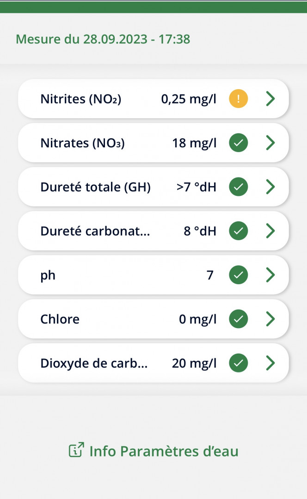Open the Info Paramètres d'eau link
Image resolution: width=307 pixels, height=499 pixels.
(x=153, y=450)
